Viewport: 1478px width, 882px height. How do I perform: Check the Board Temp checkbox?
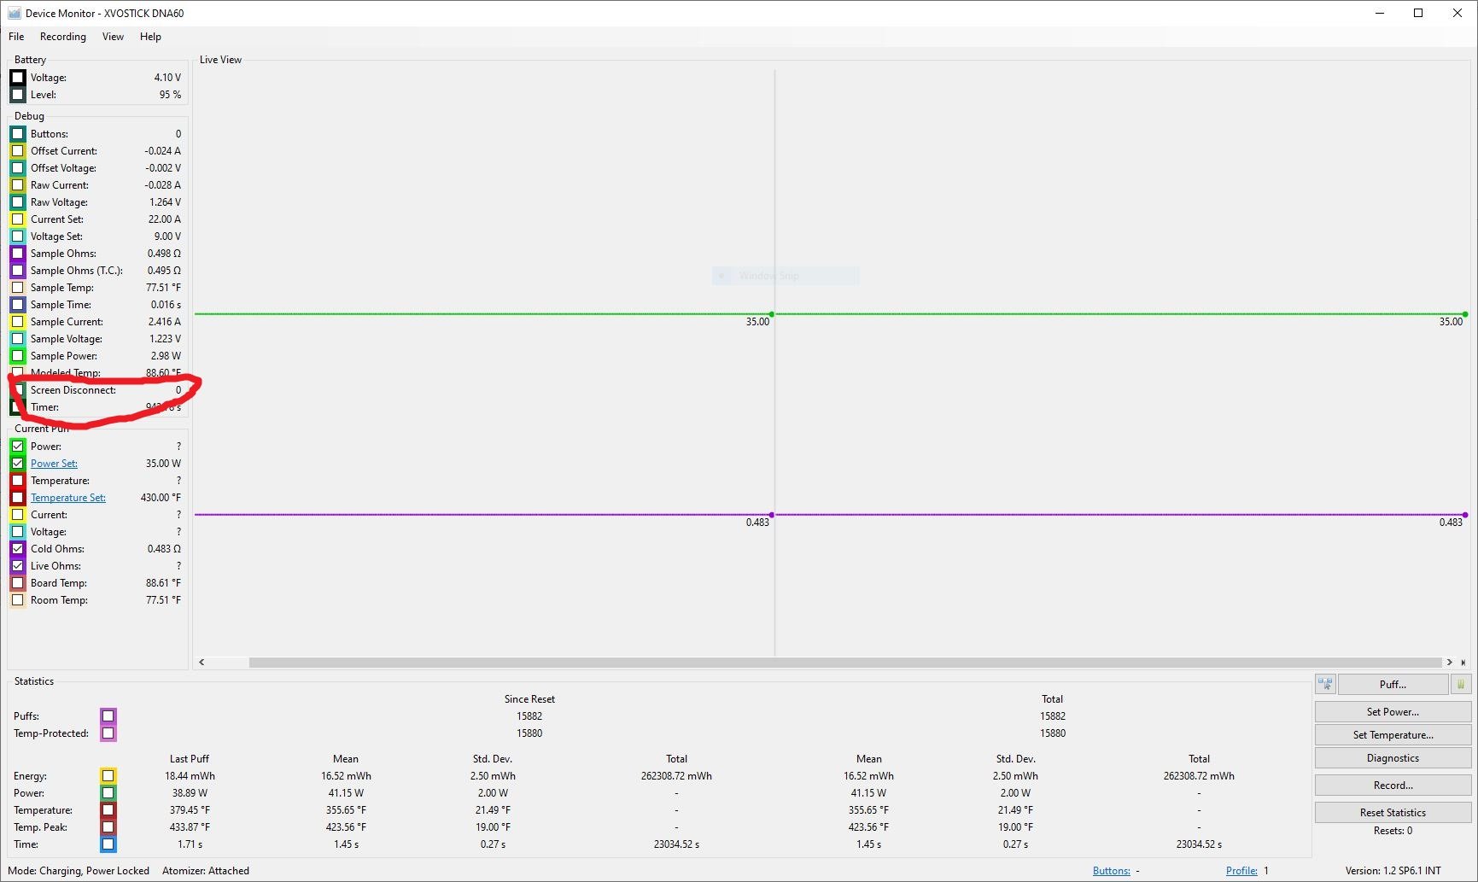(x=17, y=583)
